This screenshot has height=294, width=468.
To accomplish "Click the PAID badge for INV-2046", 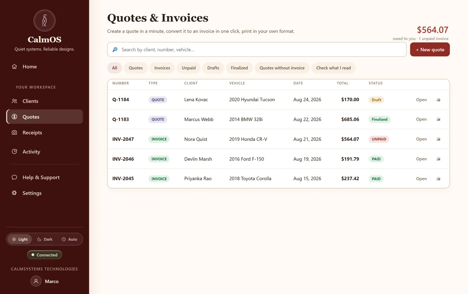I will pos(376,159).
